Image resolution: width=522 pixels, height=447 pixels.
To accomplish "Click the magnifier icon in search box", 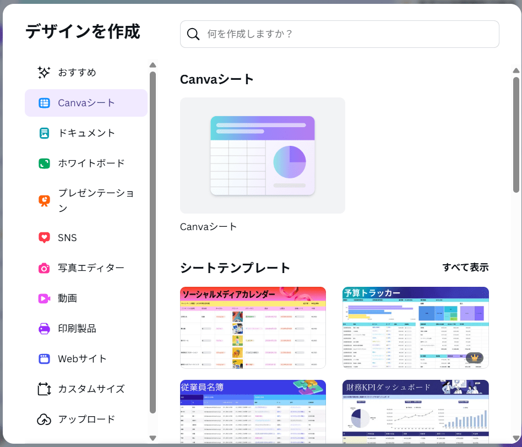I will tap(193, 34).
